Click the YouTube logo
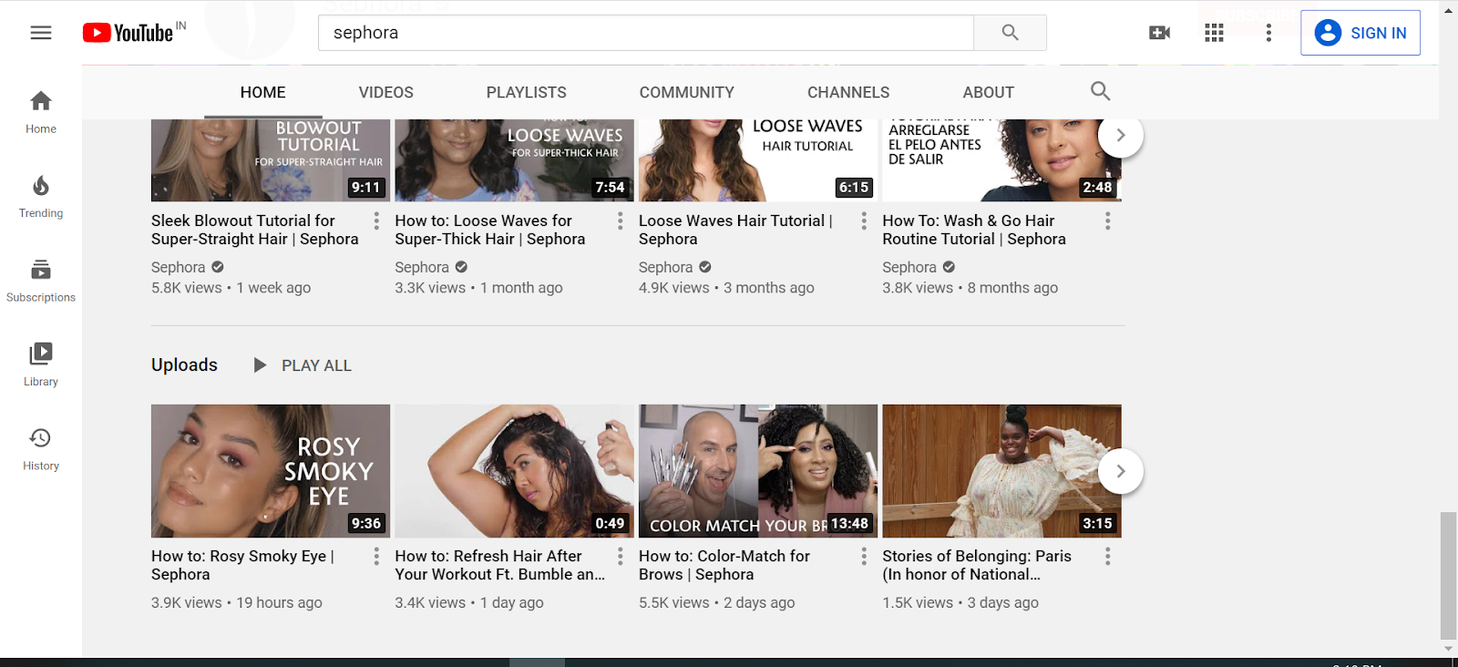This screenshot has height=667, width=1458. point(128,33)
